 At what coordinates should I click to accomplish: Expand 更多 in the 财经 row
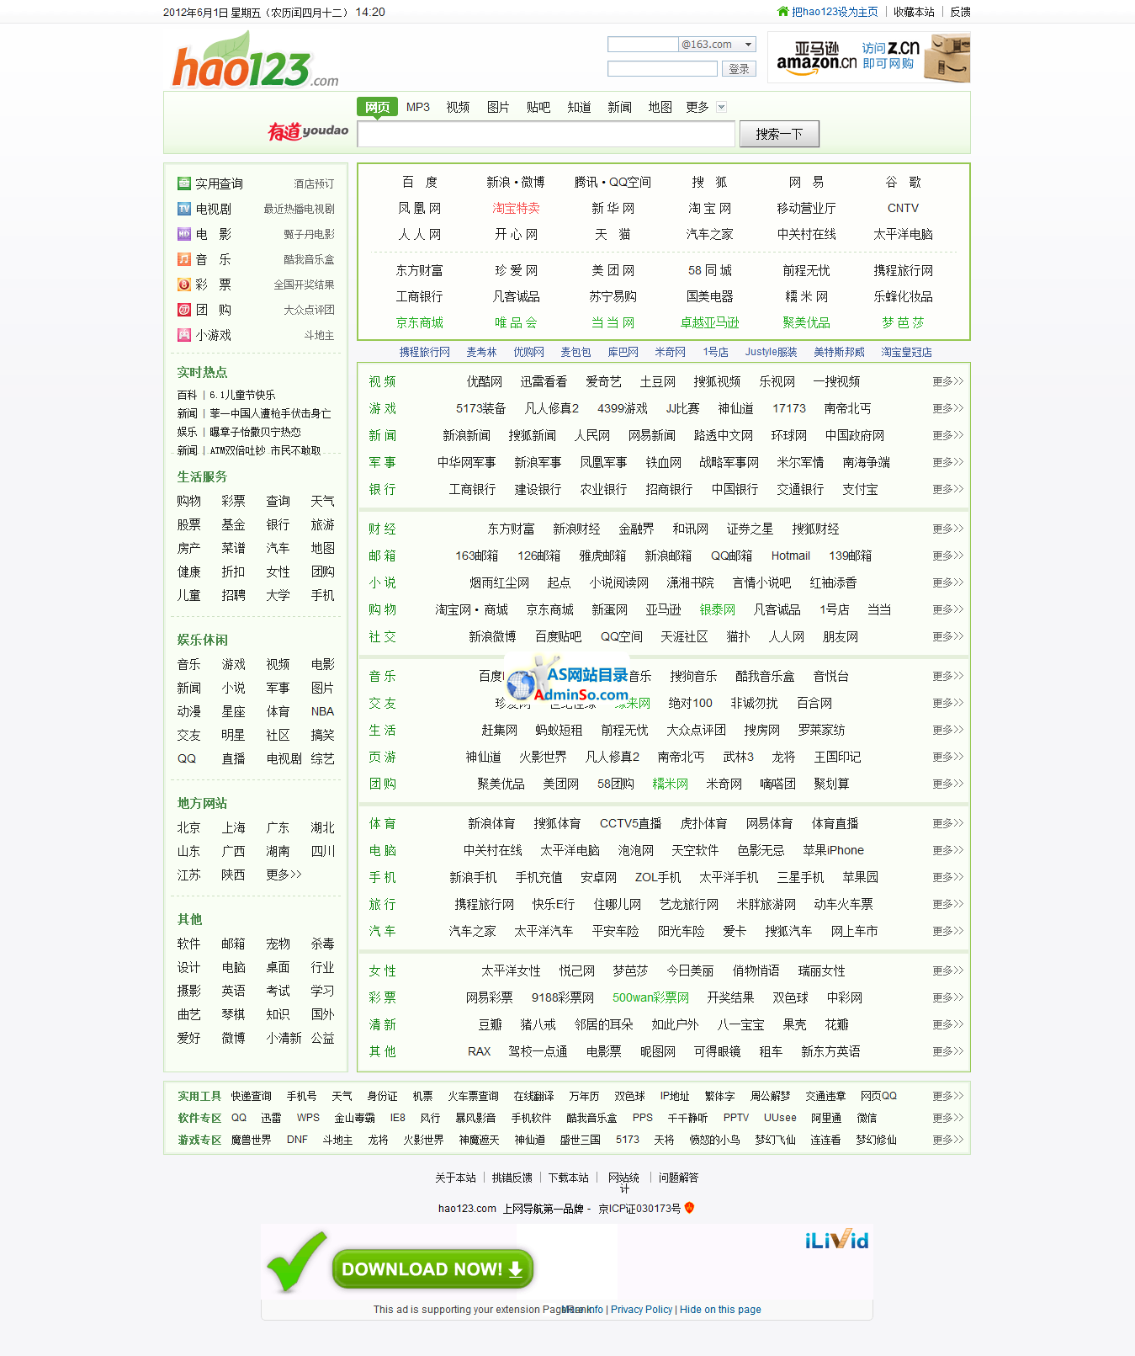pos(947,529)
